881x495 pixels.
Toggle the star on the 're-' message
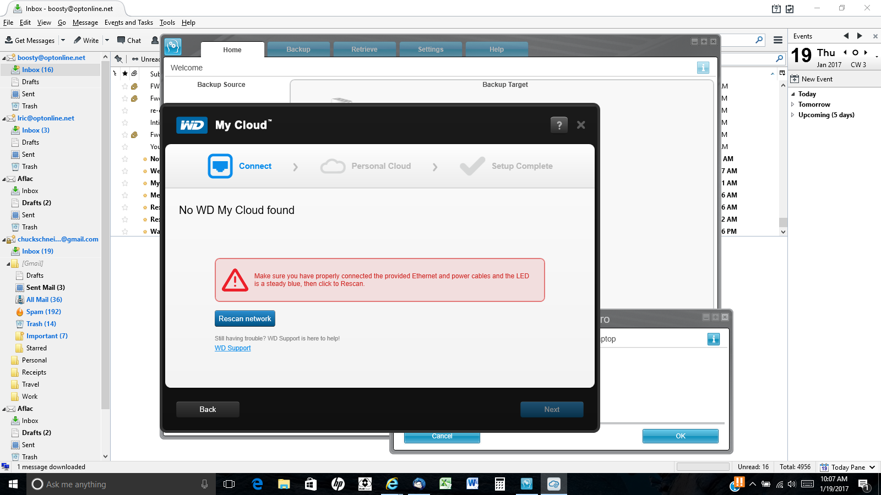click(125, 111)
